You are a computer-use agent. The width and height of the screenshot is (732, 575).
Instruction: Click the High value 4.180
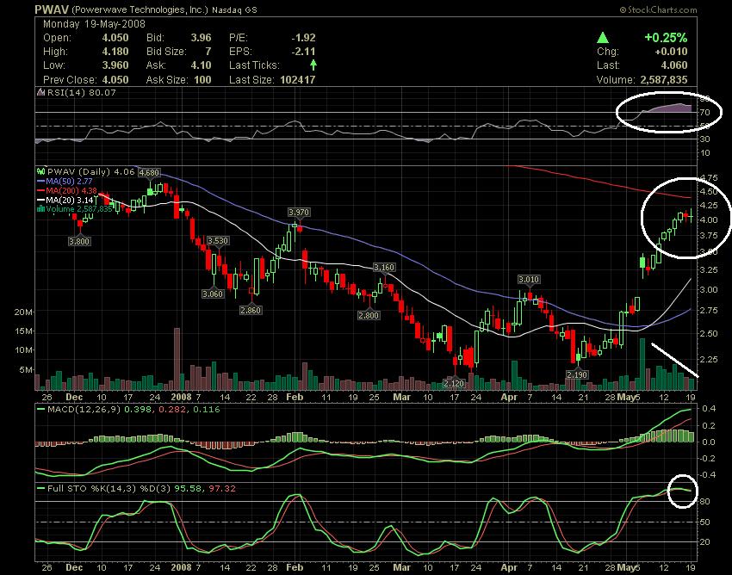click(x=115, y=52)
